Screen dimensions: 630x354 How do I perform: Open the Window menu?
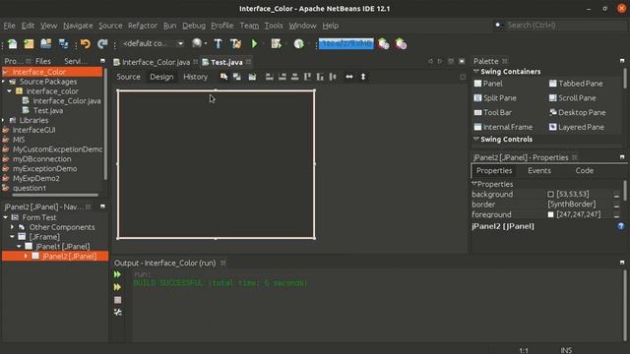coord(302,26)
